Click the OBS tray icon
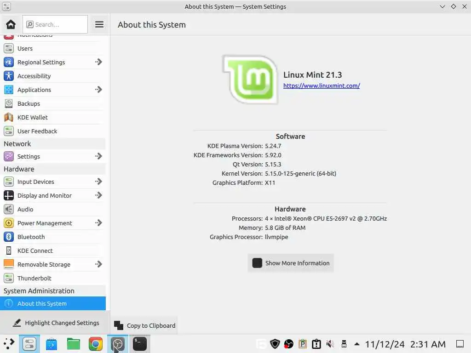471x353 pixels. pyautogui.click(x=289, y=344)
